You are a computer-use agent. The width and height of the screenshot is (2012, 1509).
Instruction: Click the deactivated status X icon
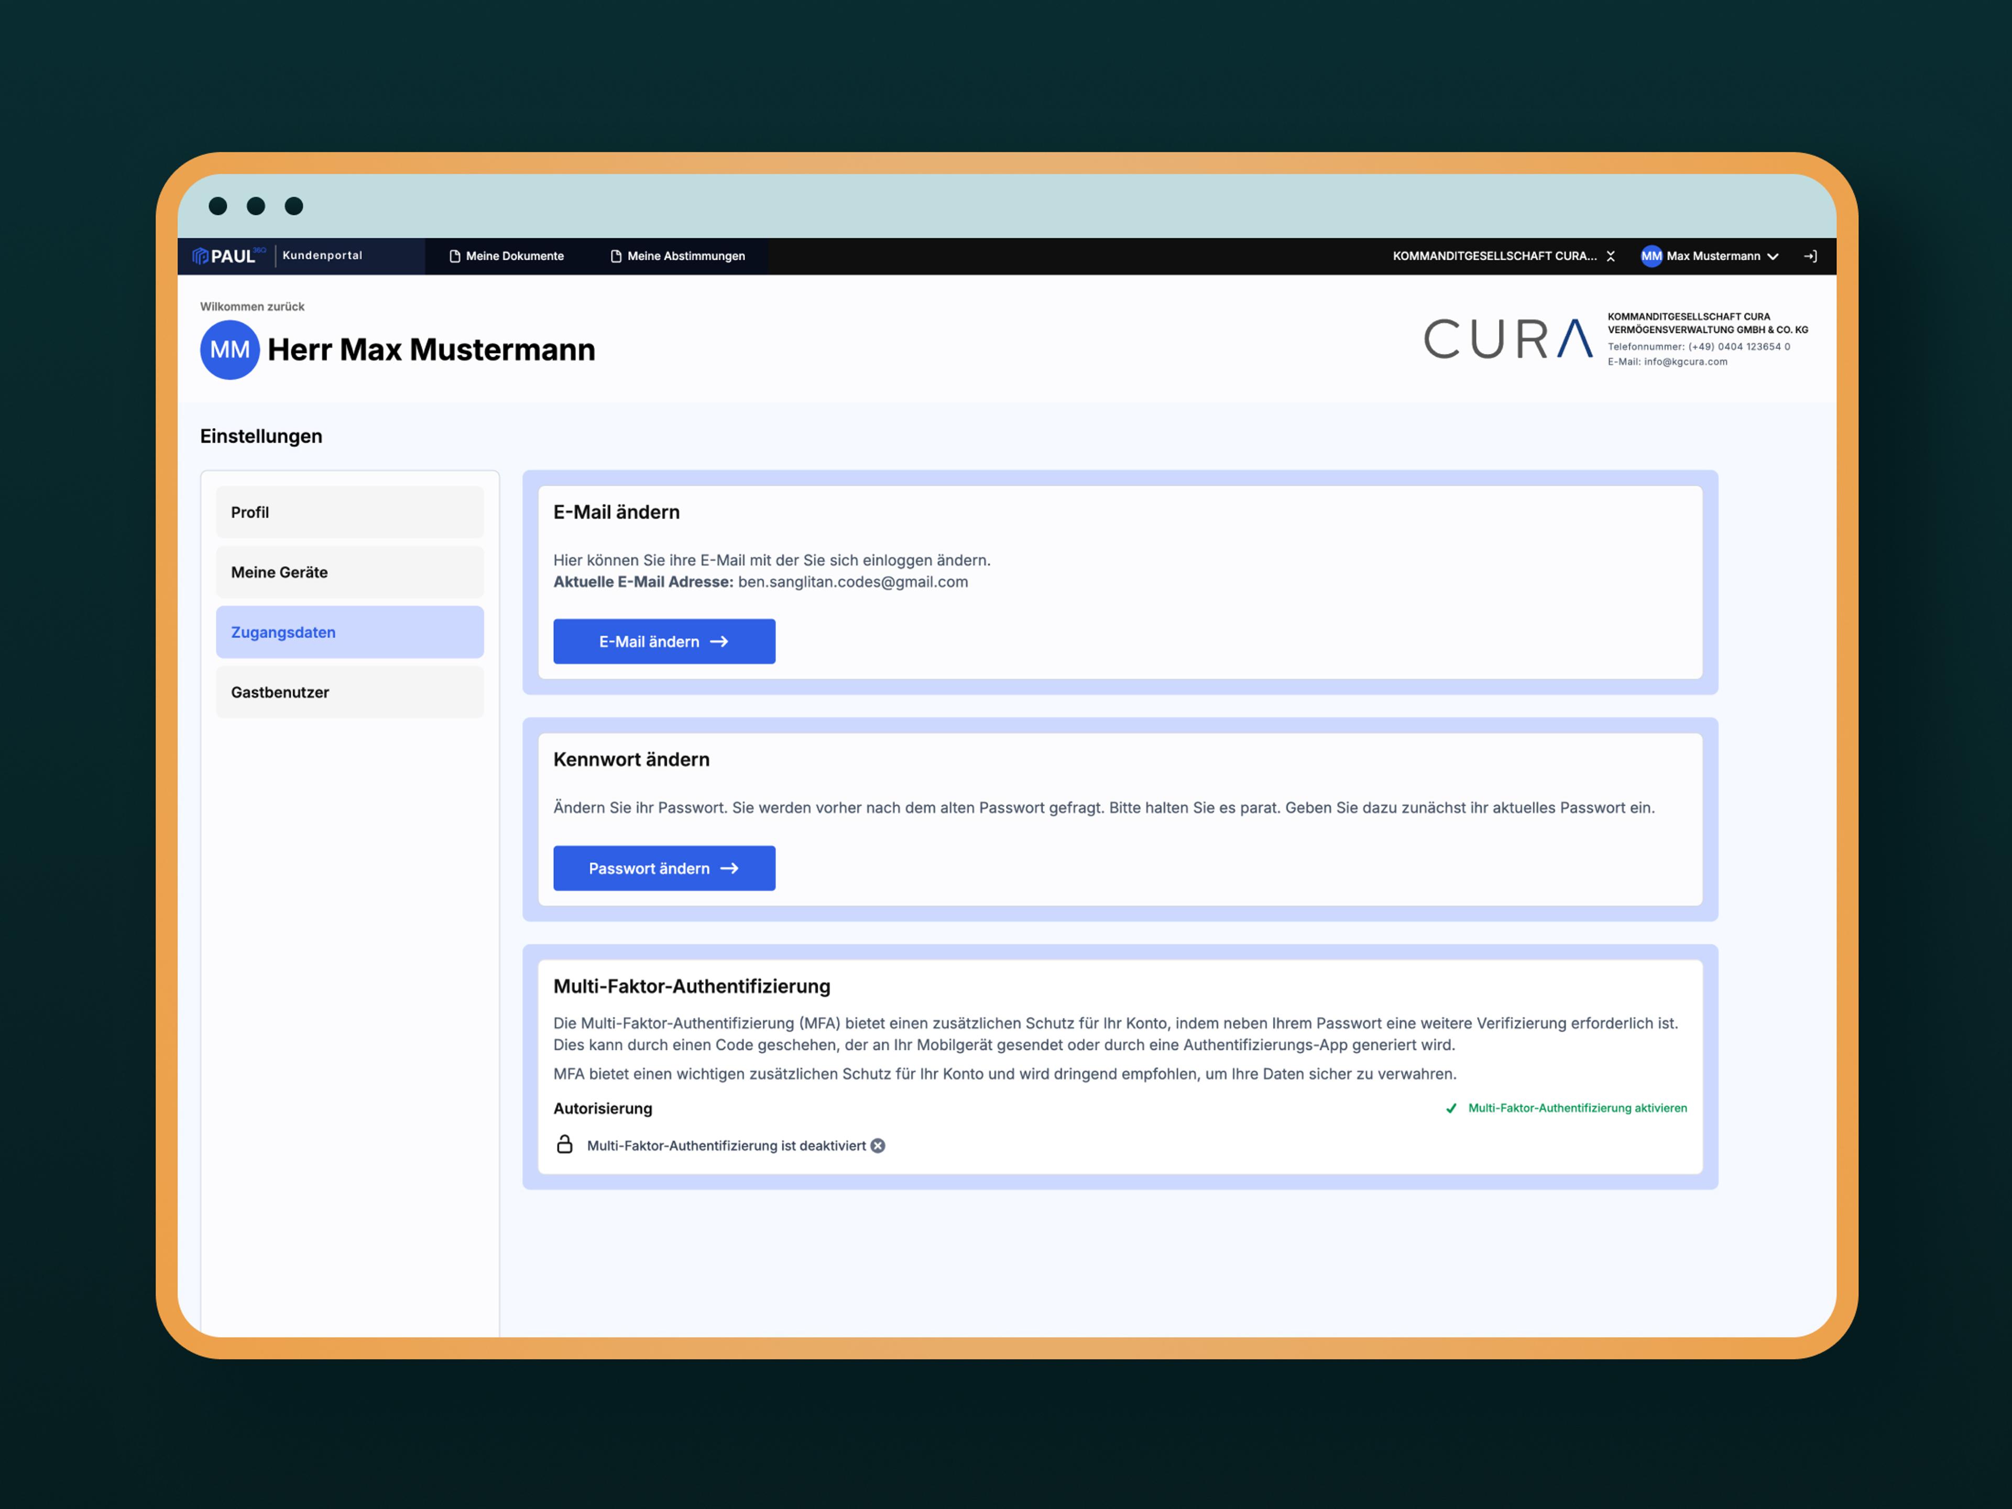(878, 1146)
